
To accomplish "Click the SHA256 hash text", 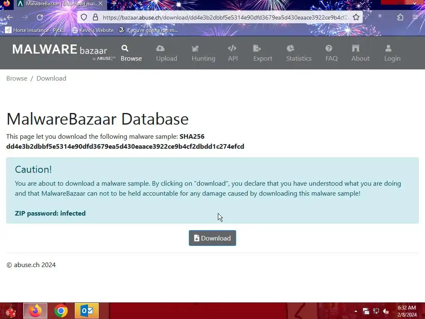I will [125, 147].
